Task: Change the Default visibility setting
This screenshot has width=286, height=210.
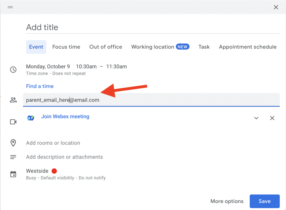Action: pyautogui.click(x=58, y=178)
